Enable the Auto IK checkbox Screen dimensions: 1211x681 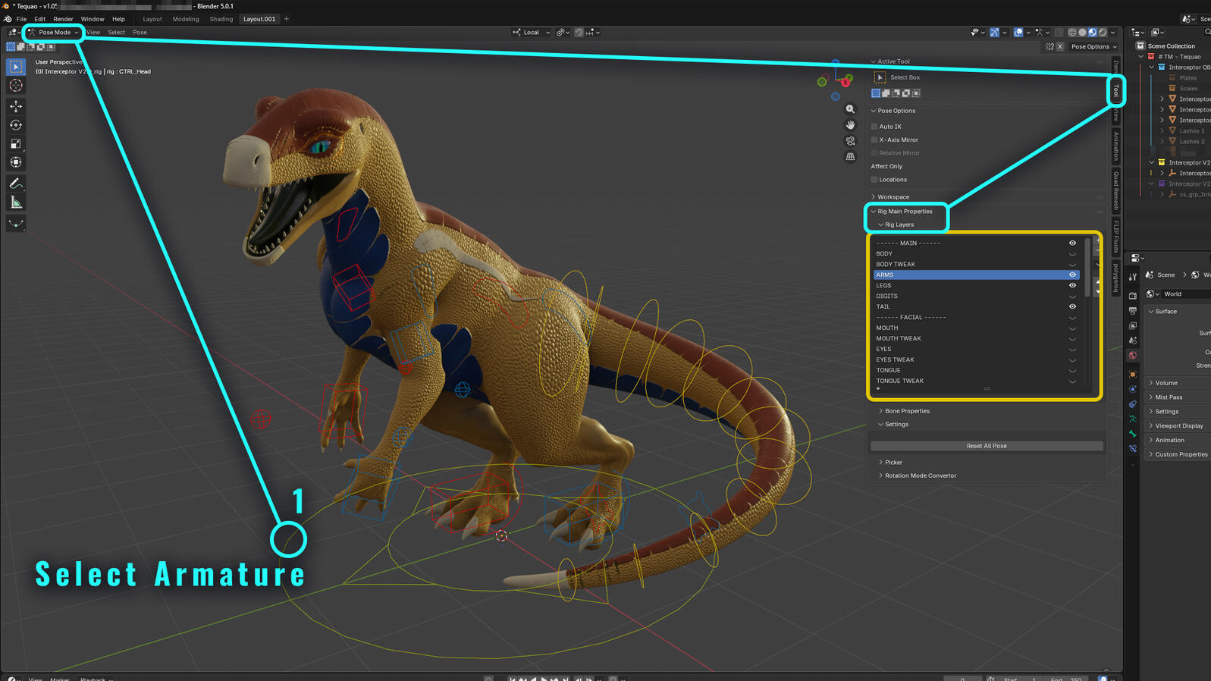pyautogui.click(x=874, y=127)
